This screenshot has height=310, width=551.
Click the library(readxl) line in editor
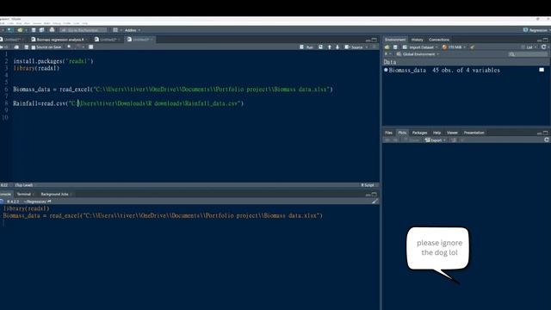(x=36, y=68)
